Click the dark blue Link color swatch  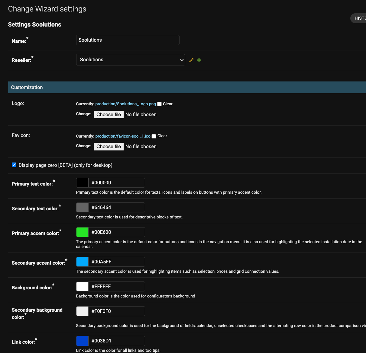[82, 341]
